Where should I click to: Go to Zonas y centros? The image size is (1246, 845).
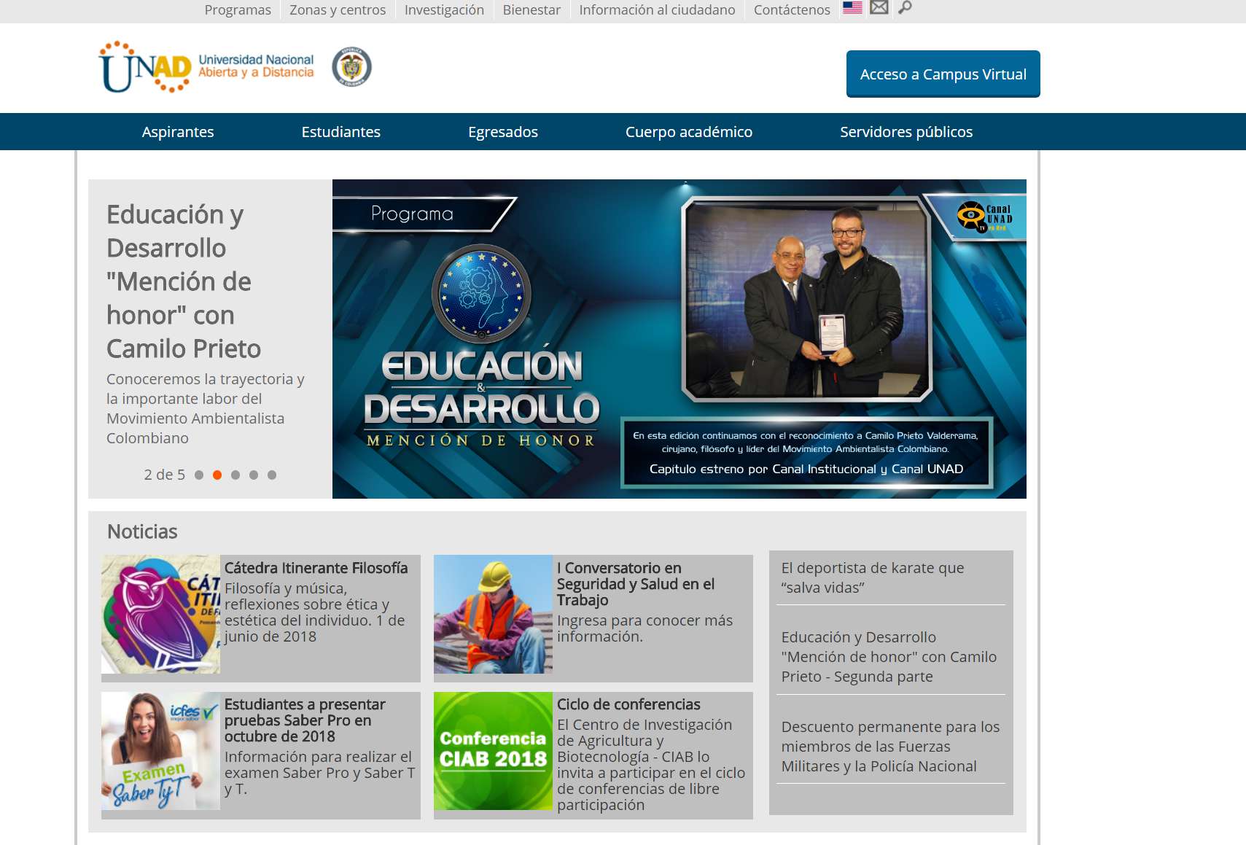(338, 10)
